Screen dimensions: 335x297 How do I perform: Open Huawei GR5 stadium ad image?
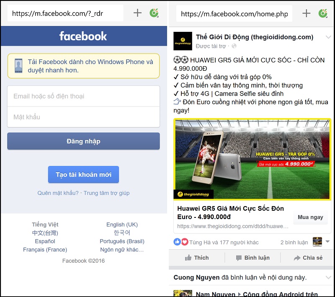click(x=253, y=159)
